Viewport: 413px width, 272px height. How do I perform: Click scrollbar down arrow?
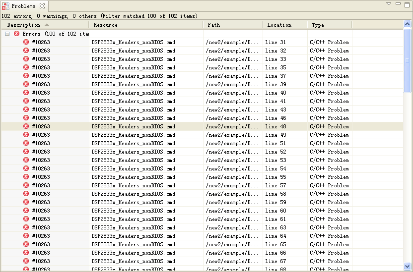[407, 266]
